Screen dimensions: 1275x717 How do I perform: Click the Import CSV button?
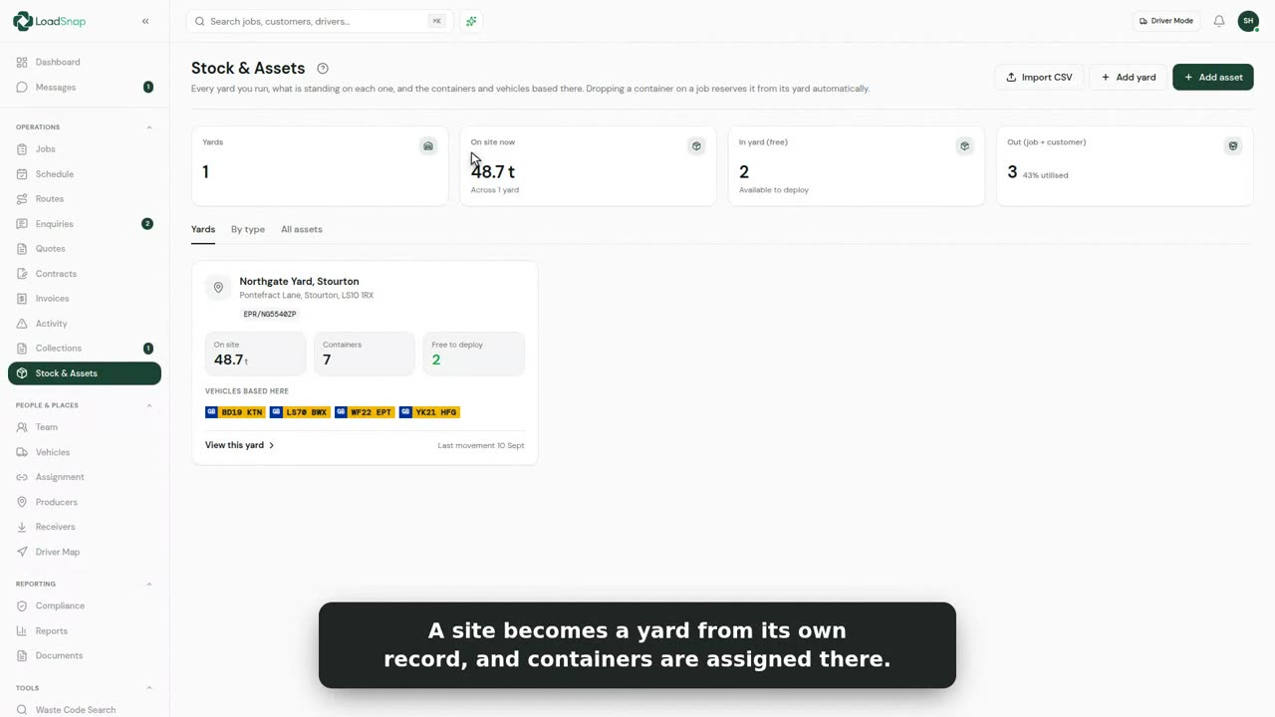1039,77
